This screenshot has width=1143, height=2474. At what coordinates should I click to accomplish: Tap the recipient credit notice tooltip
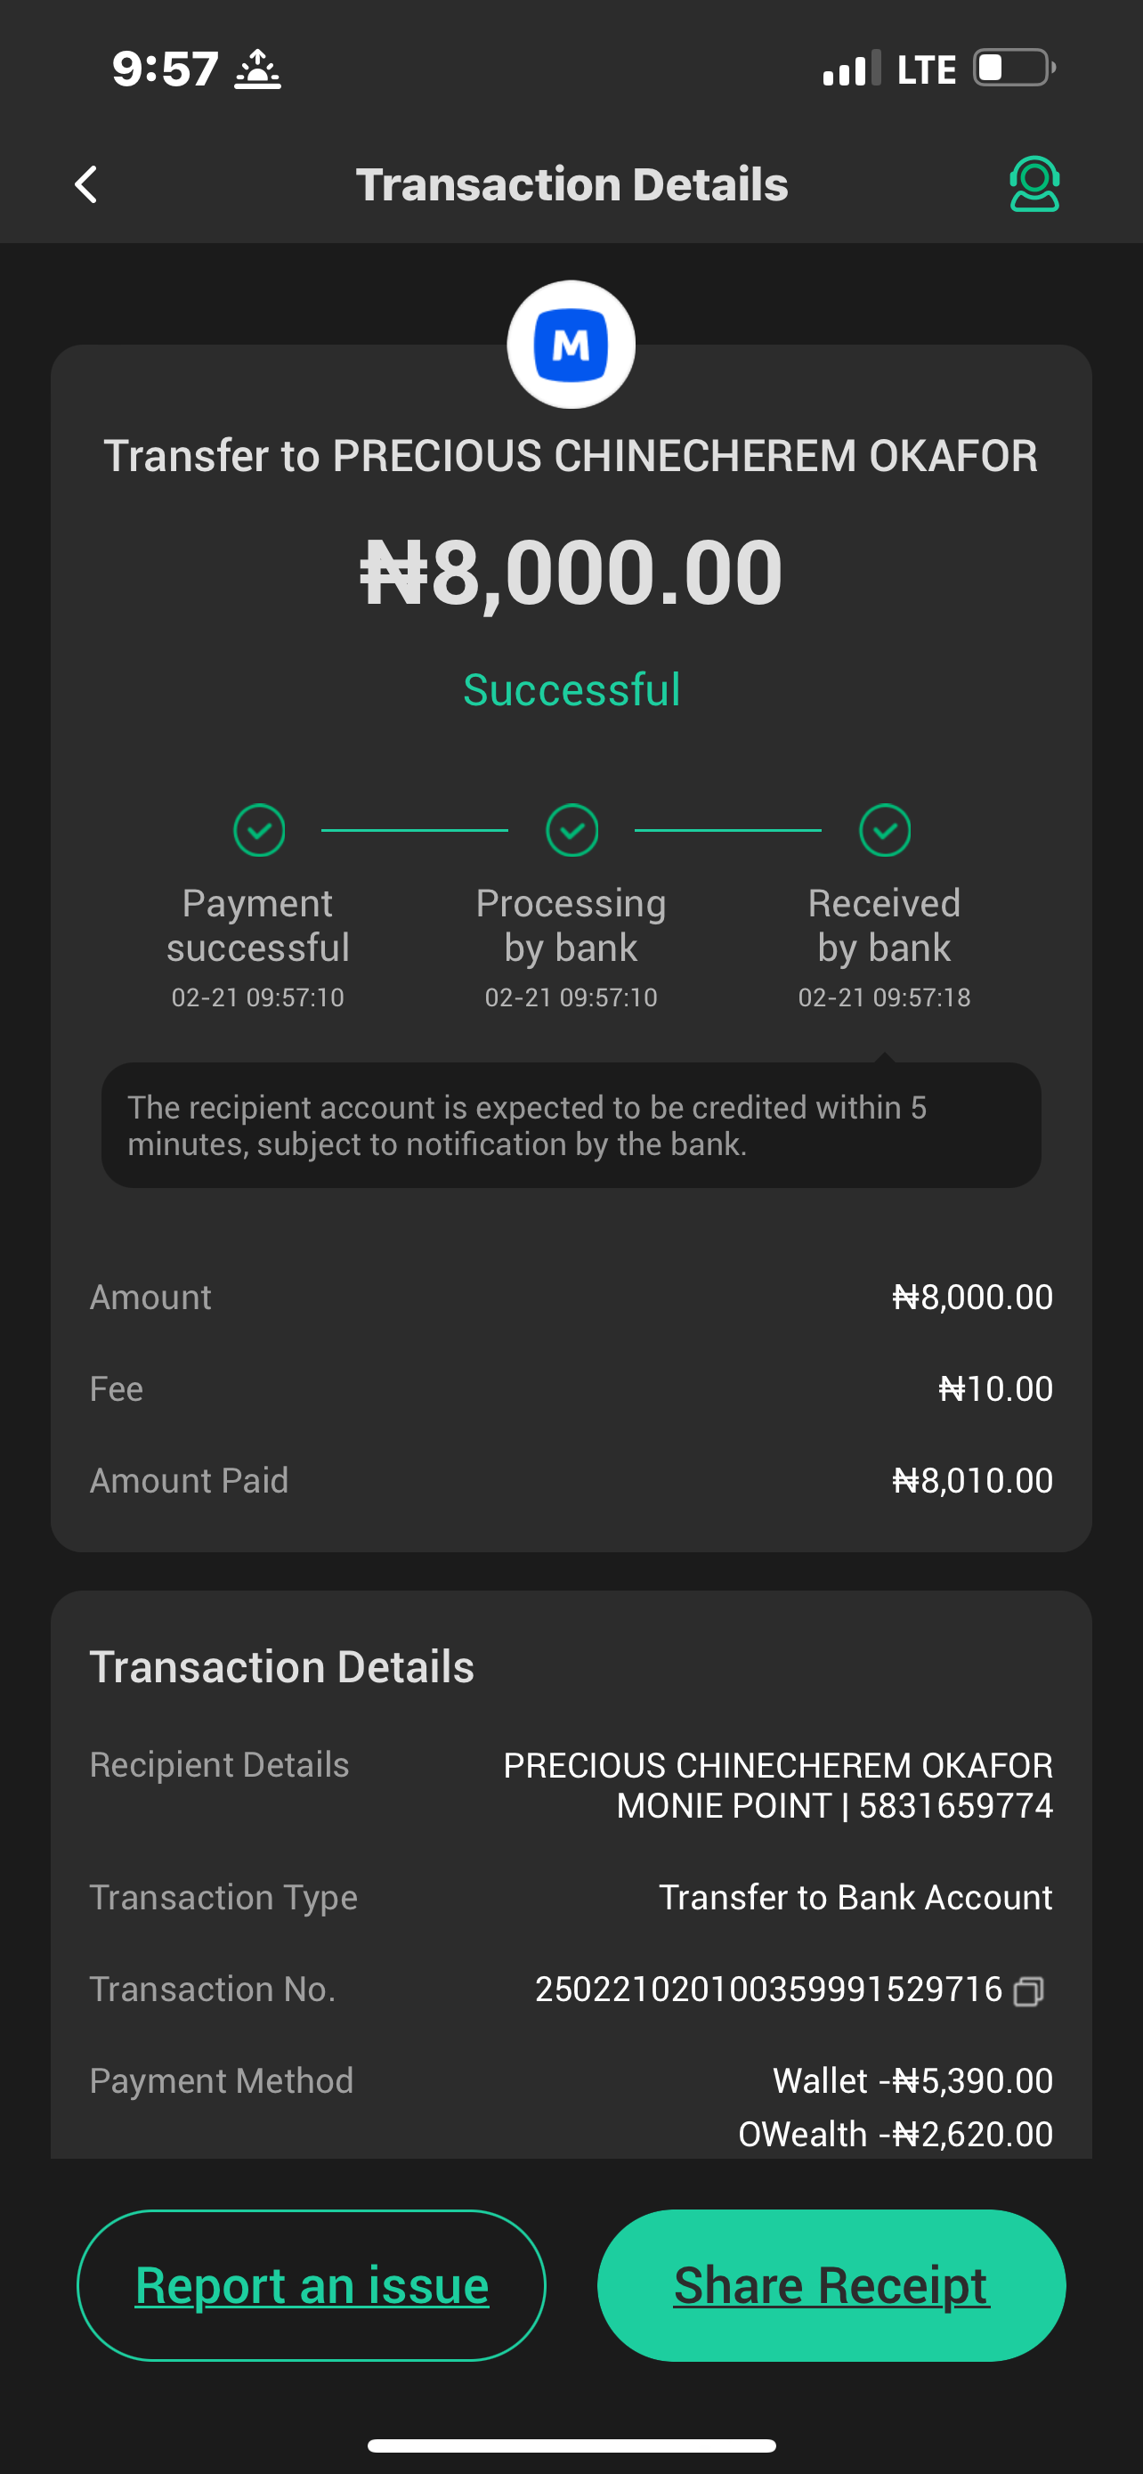[x=571, y=1126]
